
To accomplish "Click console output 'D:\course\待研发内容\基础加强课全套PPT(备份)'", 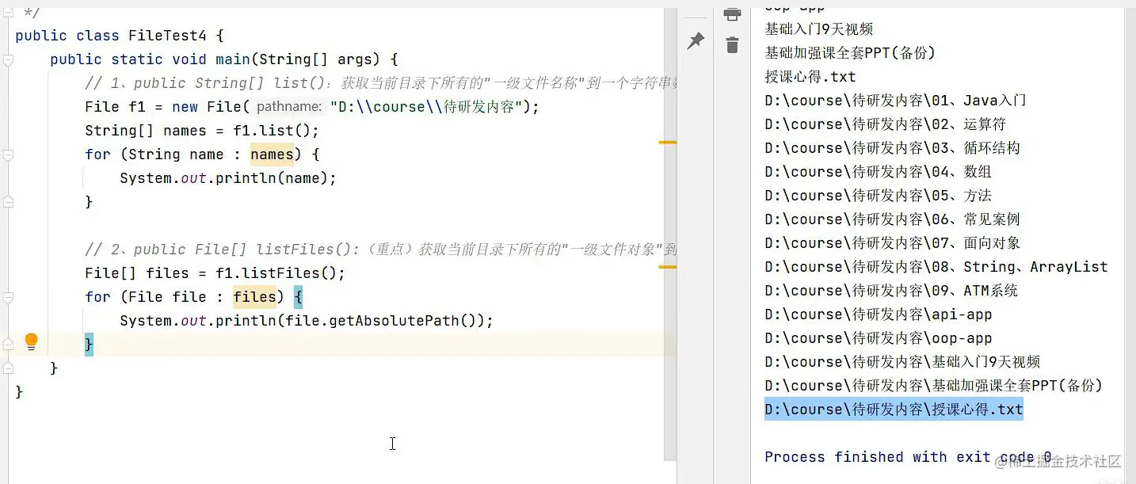I will point(933,386).
